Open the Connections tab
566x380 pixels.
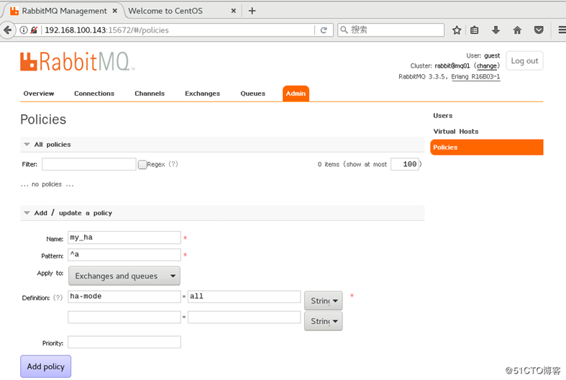[94, 94]
